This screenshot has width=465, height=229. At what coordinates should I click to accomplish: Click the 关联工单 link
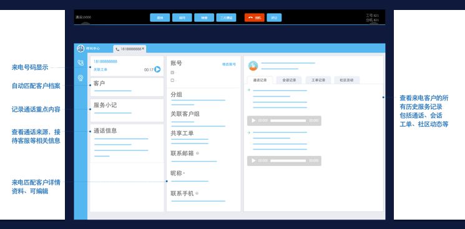[x=100, y=69]
